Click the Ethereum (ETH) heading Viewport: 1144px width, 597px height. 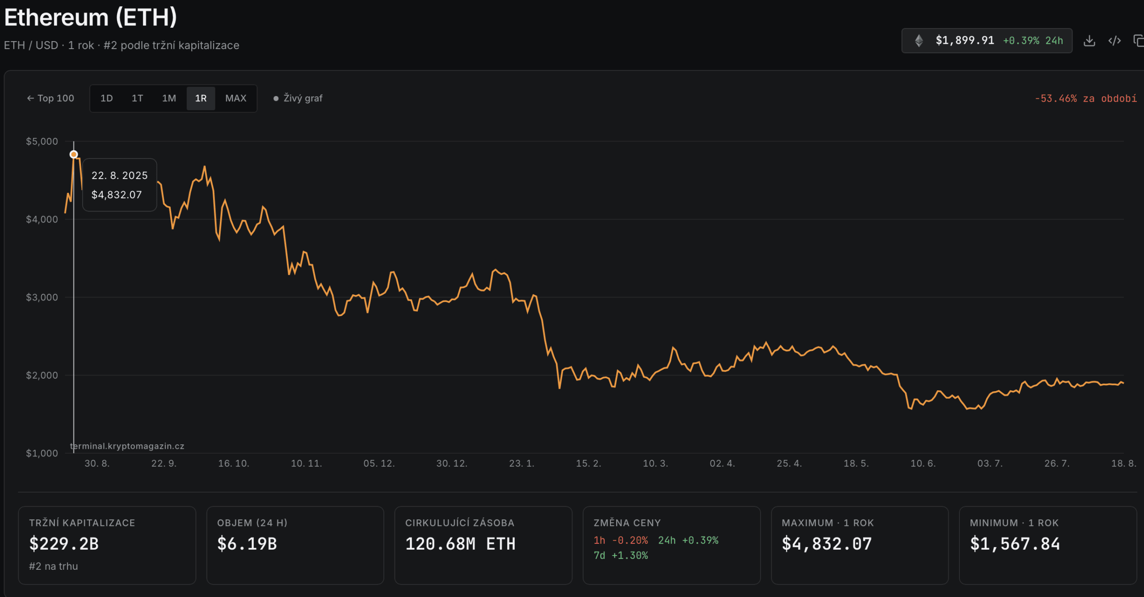(x=91, y=17)
